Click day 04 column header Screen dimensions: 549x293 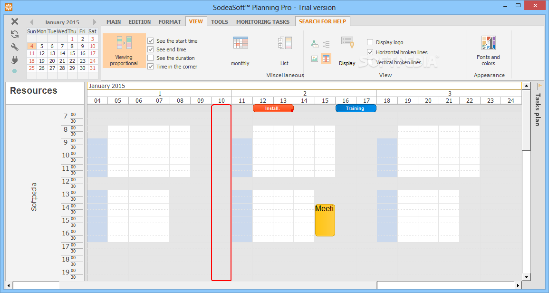click(97, 100)
